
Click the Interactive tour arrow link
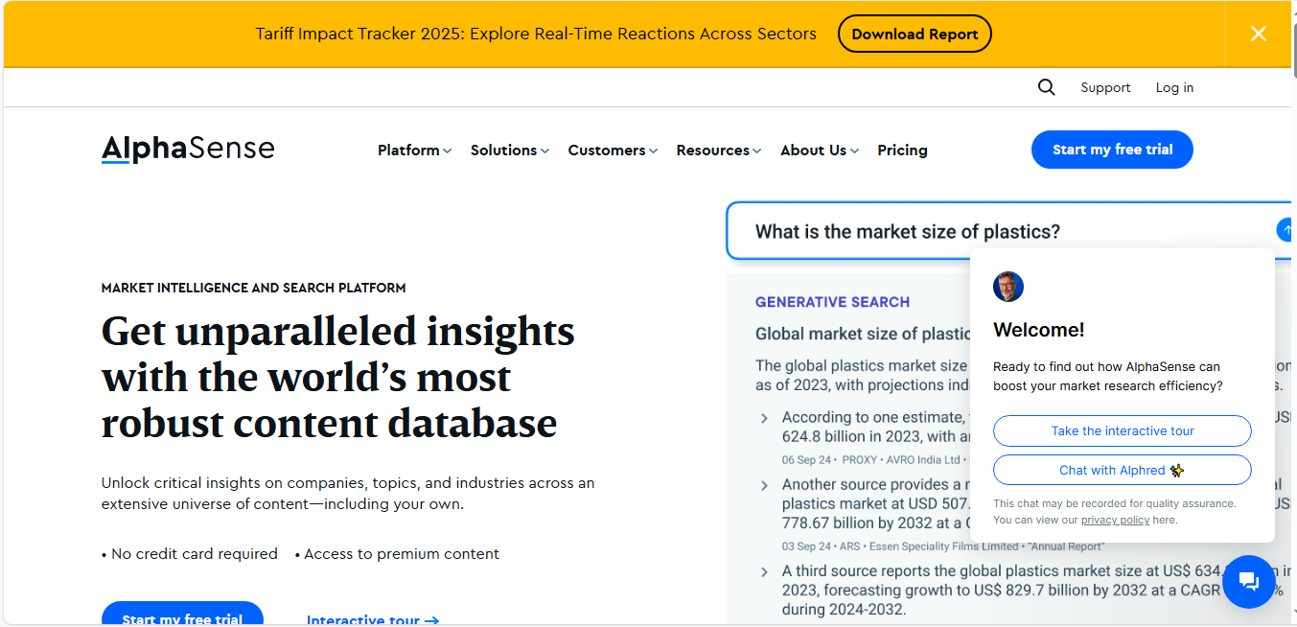[x=373, y=619]
